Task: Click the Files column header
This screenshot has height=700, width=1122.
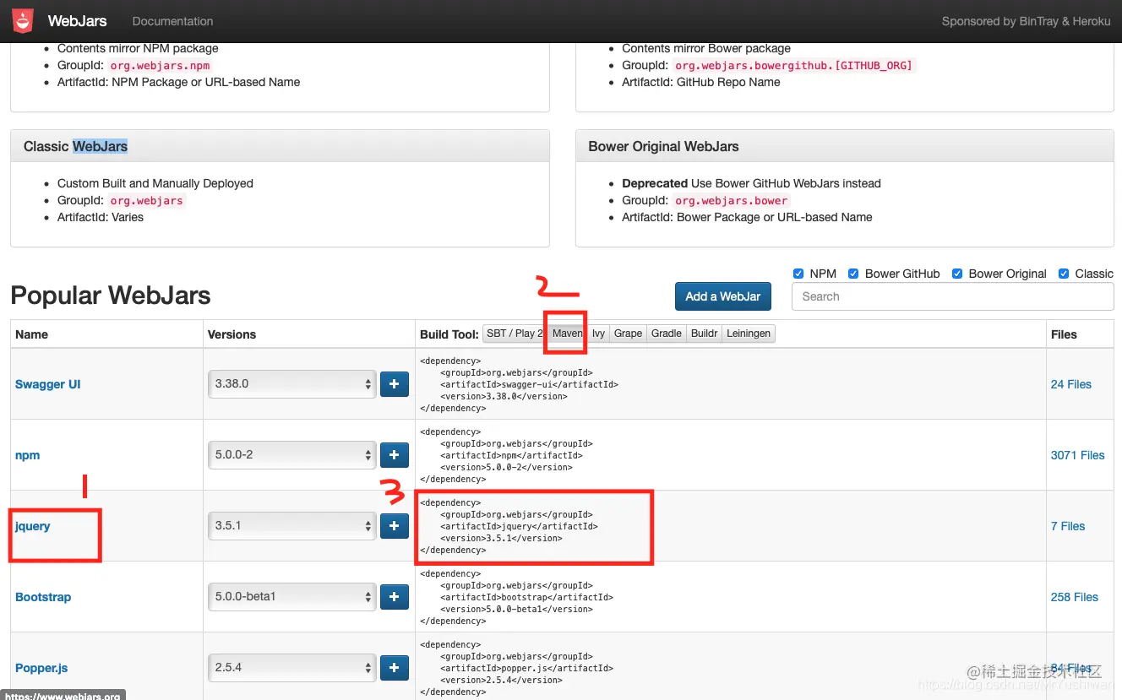Action: (x=1064, y=334)
